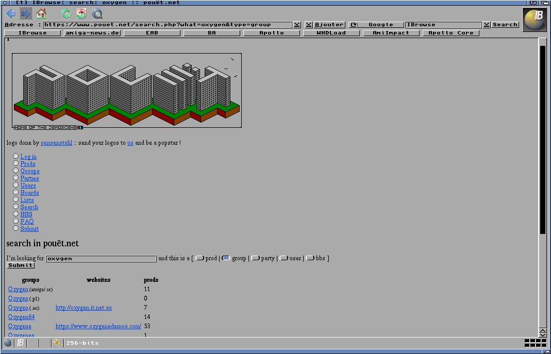This screenshot has width=551, height=354.
Task: Open the sensenstahl link
Action: [x=56, y=143]
